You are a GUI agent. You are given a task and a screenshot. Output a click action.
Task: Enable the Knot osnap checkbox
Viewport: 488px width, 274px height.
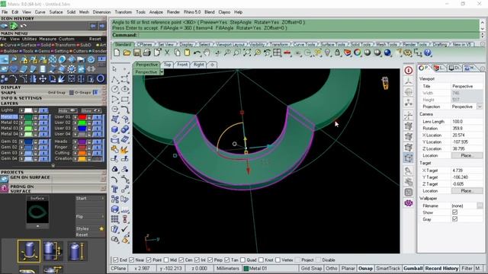[x=261, y=260]
